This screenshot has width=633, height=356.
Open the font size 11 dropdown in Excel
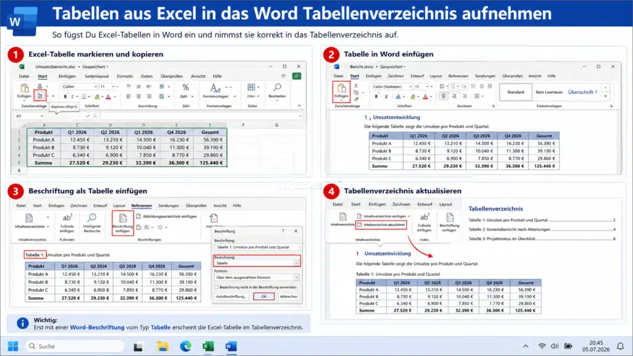pos(113,86)
